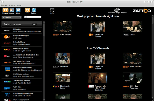Open the Standard channel list dropdown

12,17
